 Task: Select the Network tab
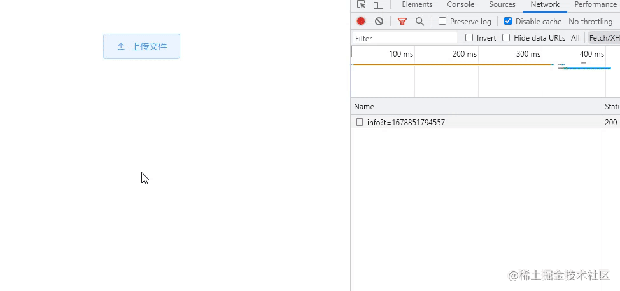(545, 4)
